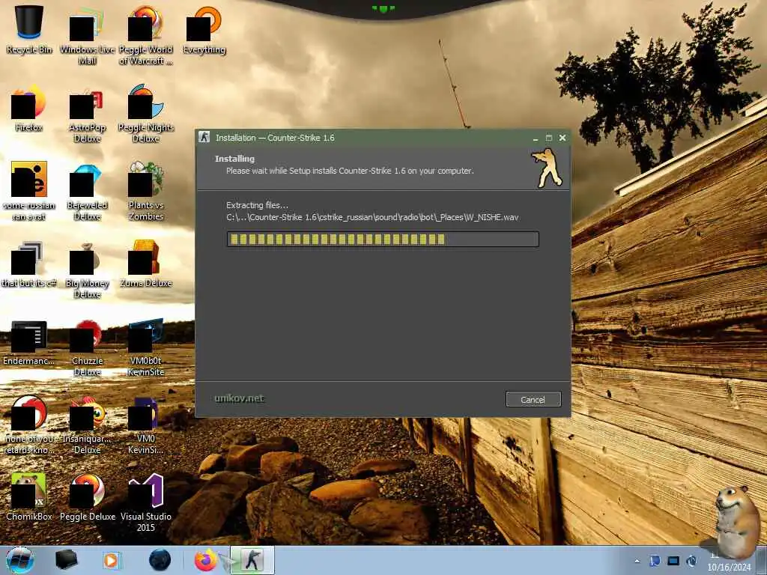The height and width of the screenshot is (575, 767).
Task: Select the Firefox desktop shortcut
Action: (x=29, y=108)
